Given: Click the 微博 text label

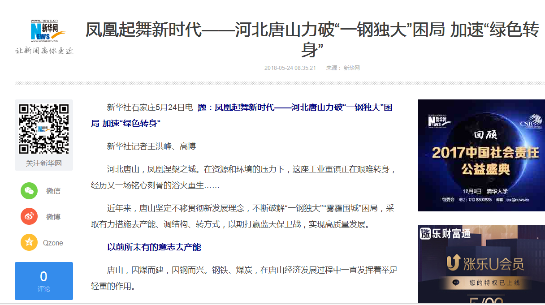Looking at the screenshot, I should (53, 217).
